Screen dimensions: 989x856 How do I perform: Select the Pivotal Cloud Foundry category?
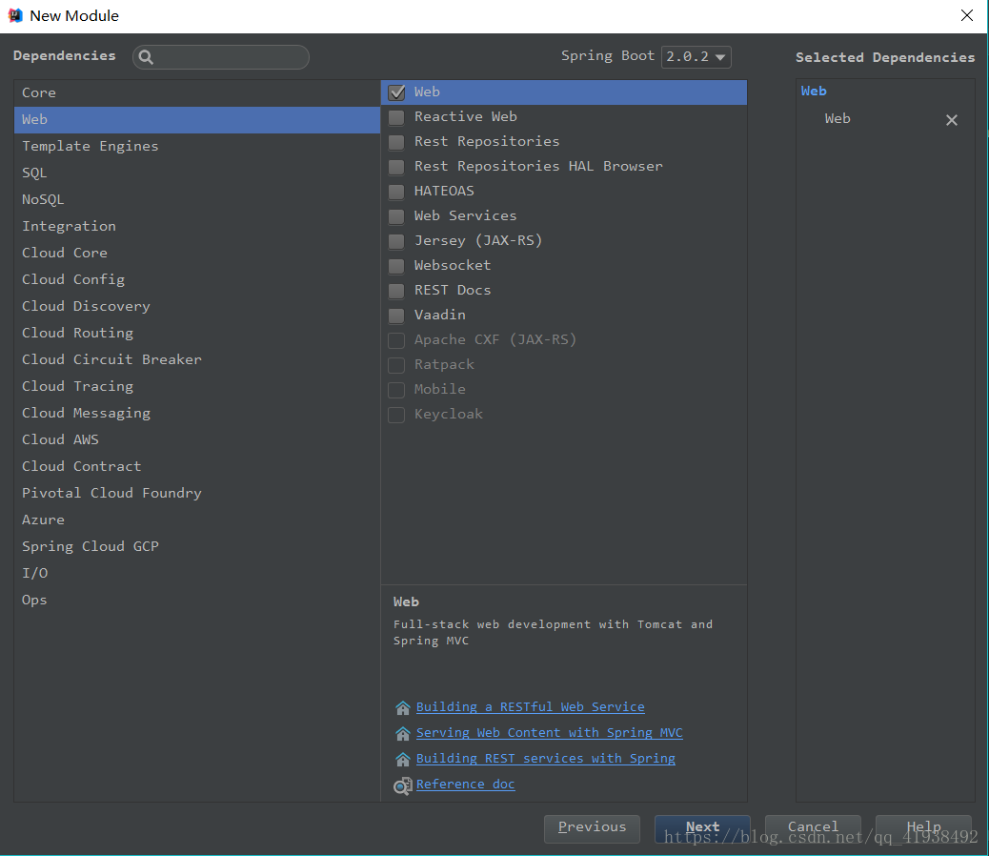click(197, 493)
